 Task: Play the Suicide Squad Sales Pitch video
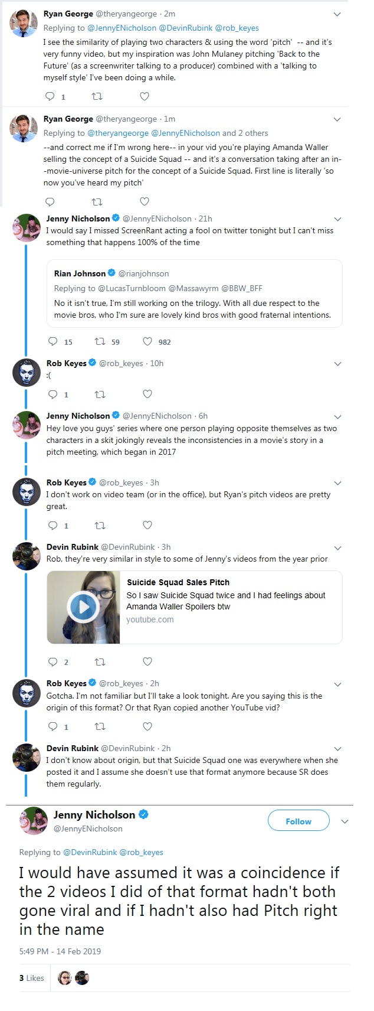(x=83, y=606)
